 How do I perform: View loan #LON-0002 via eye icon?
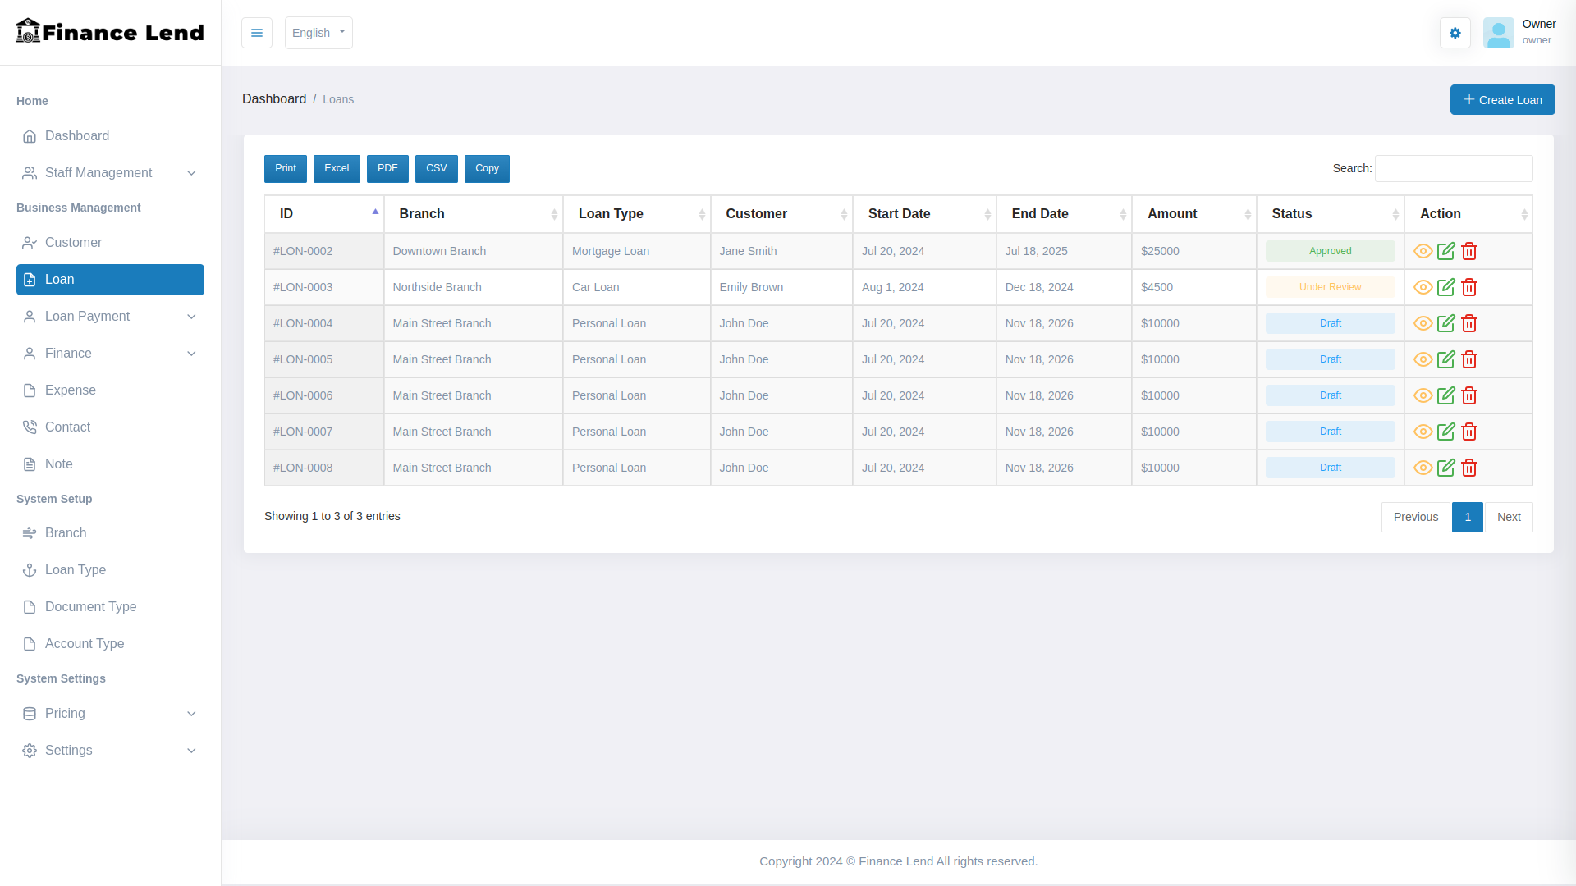[x=1423, y=251]
